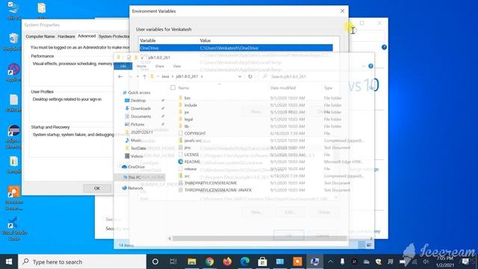Open the File tab in Explorer ribbon
The width and height of the screenshot is (478, 269).
(123, 66)
